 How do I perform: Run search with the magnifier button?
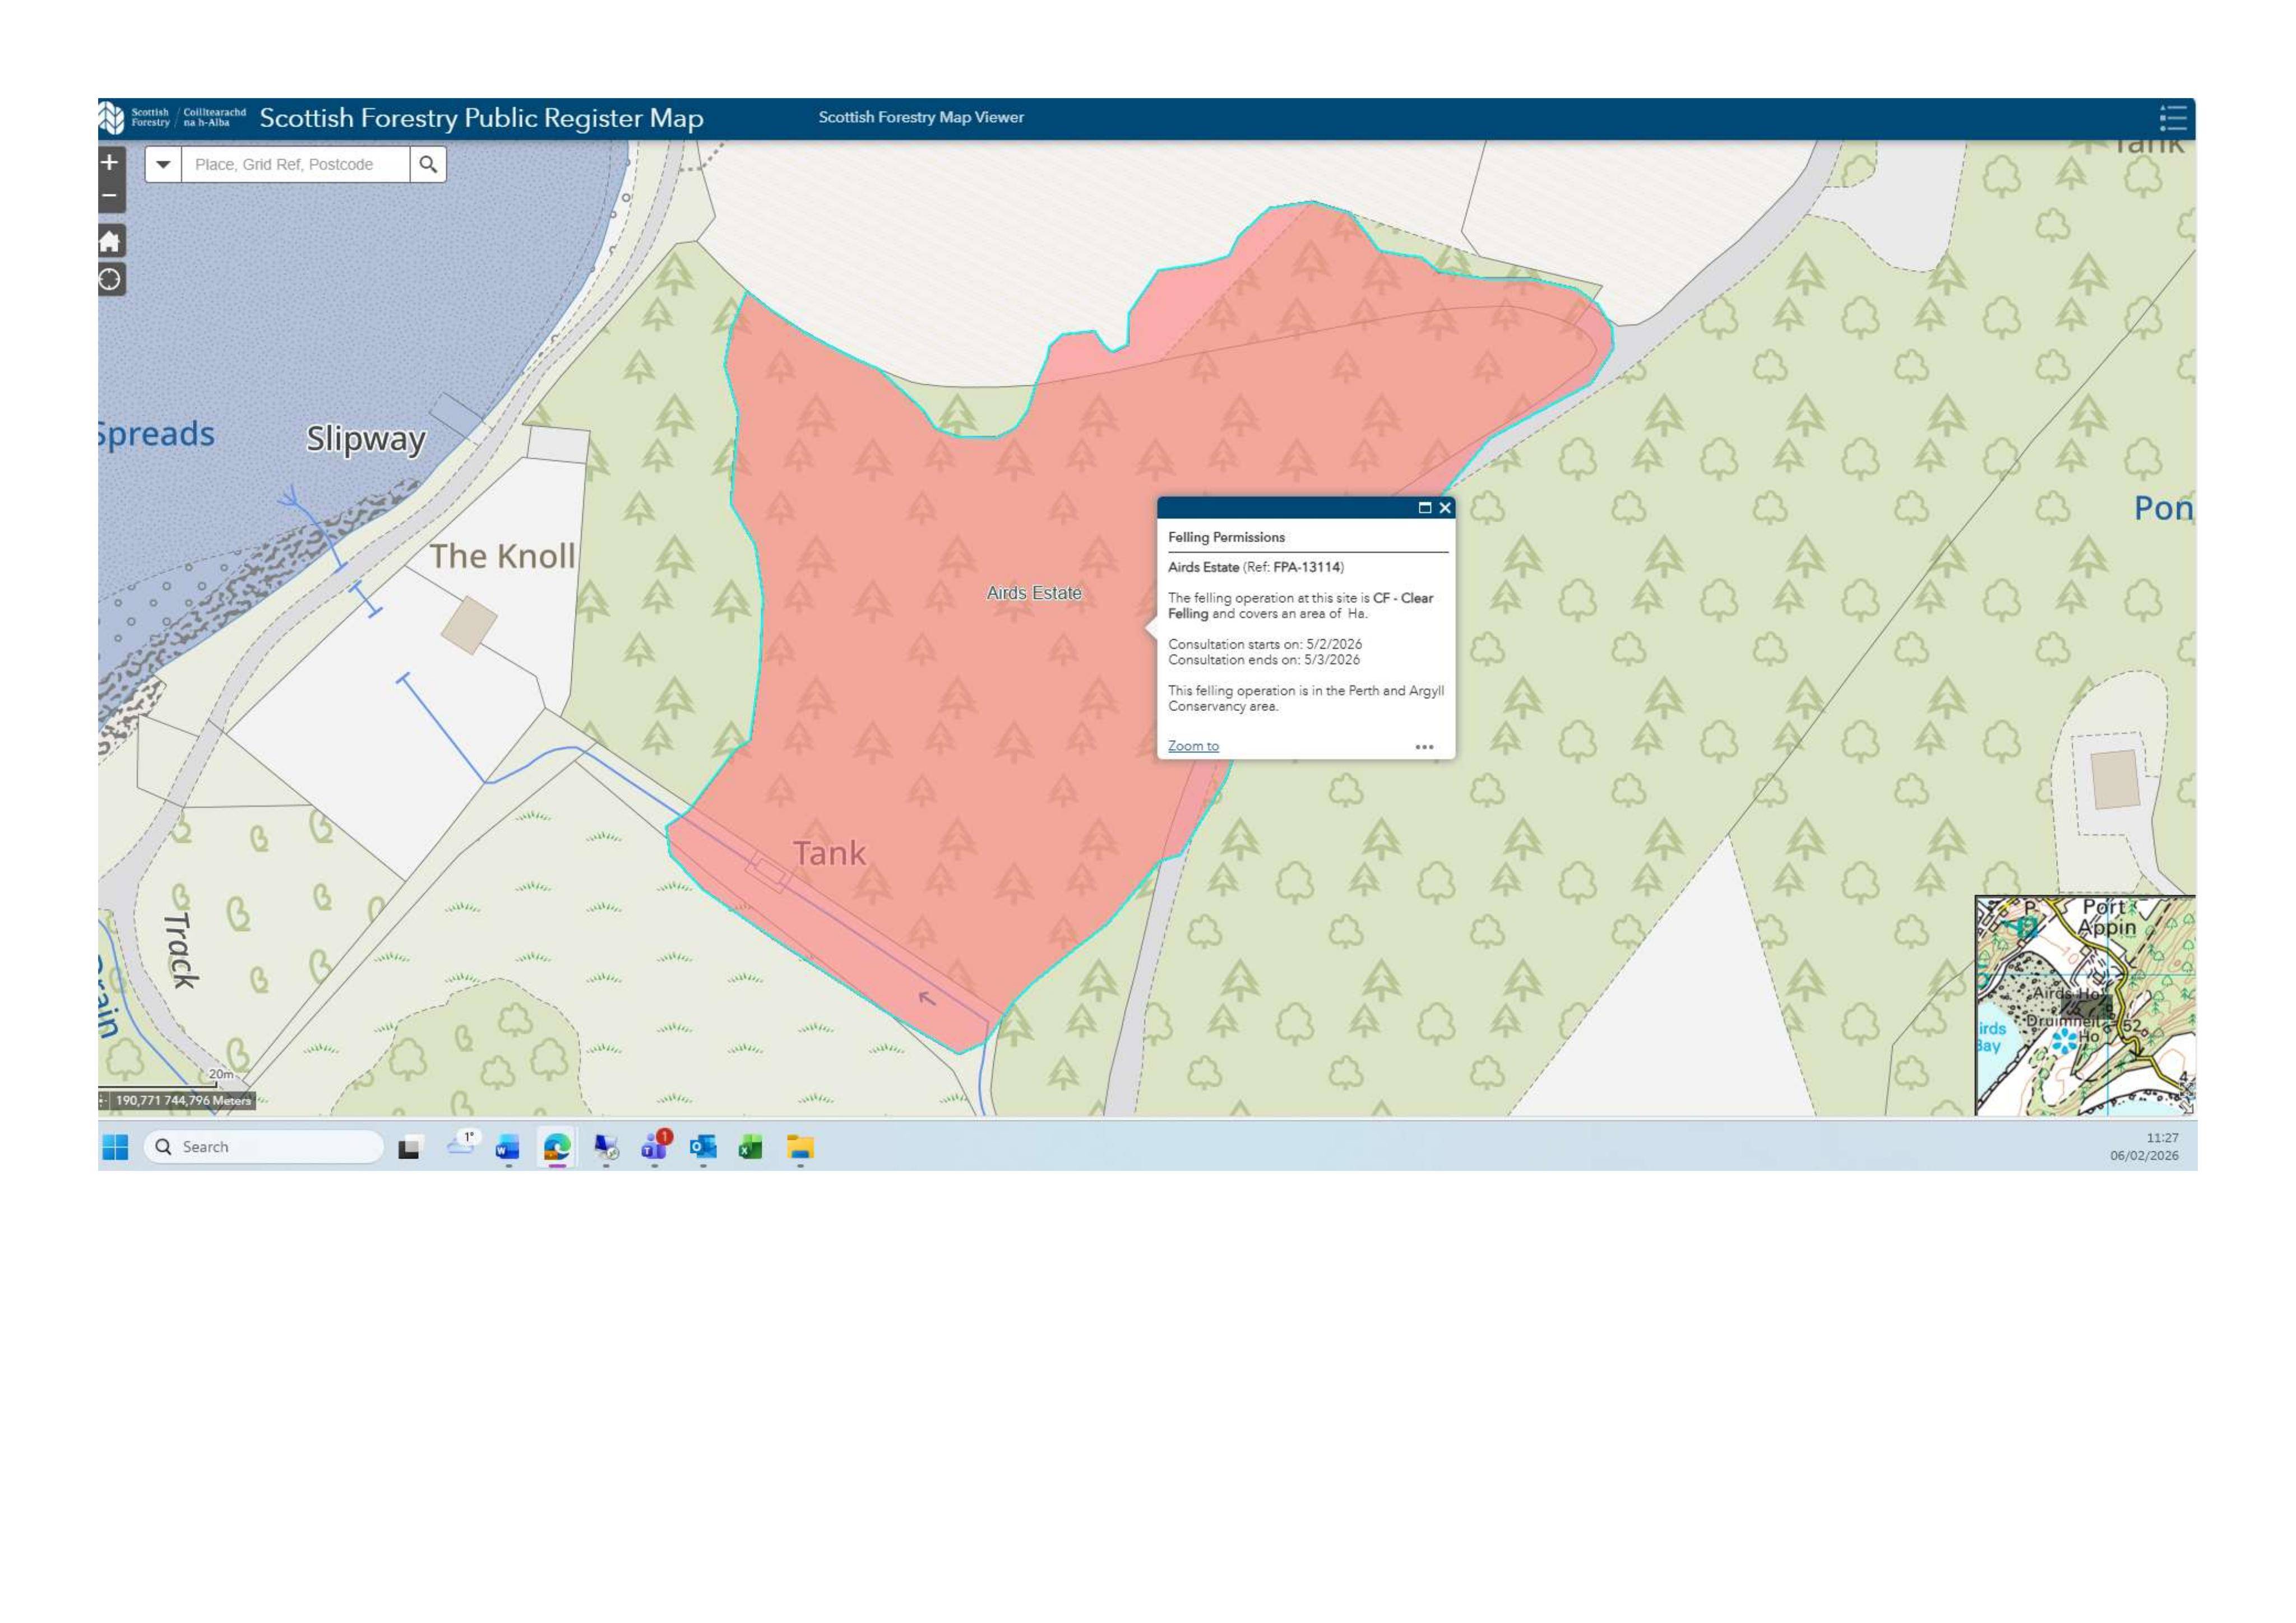coord(428,165)
